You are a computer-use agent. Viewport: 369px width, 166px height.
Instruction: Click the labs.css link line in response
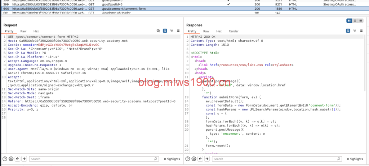(246, 65)
